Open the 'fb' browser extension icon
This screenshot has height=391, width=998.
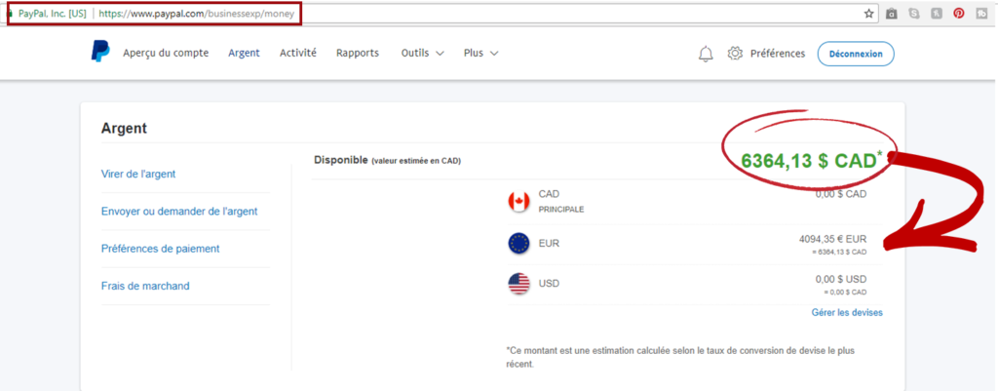tap(981, 13)
